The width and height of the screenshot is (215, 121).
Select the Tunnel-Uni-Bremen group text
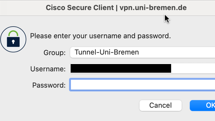click(x=107, y=52)
